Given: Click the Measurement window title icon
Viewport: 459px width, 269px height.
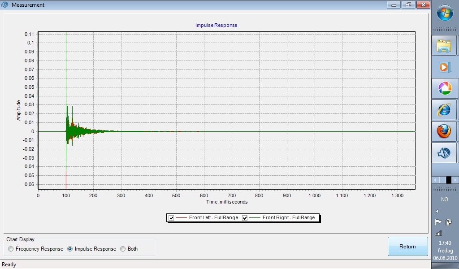Looking at the screenshot, I should point(5,5).
